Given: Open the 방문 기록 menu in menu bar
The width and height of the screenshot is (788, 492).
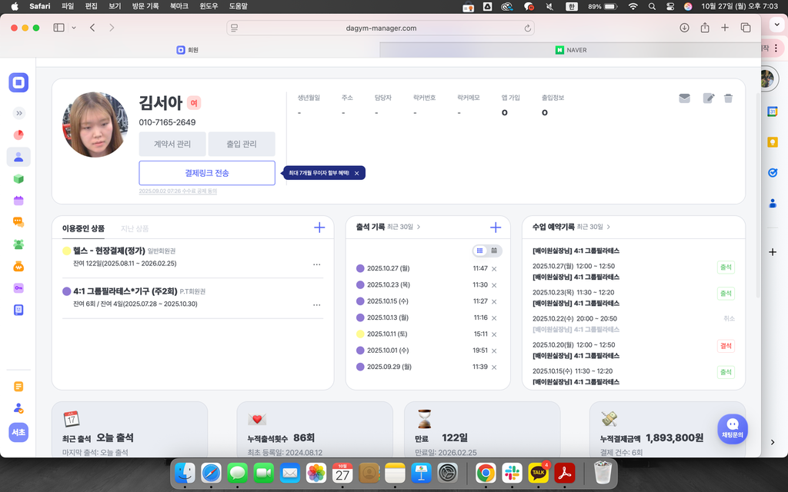Looking at the screenshot, I should coord(146,6).
